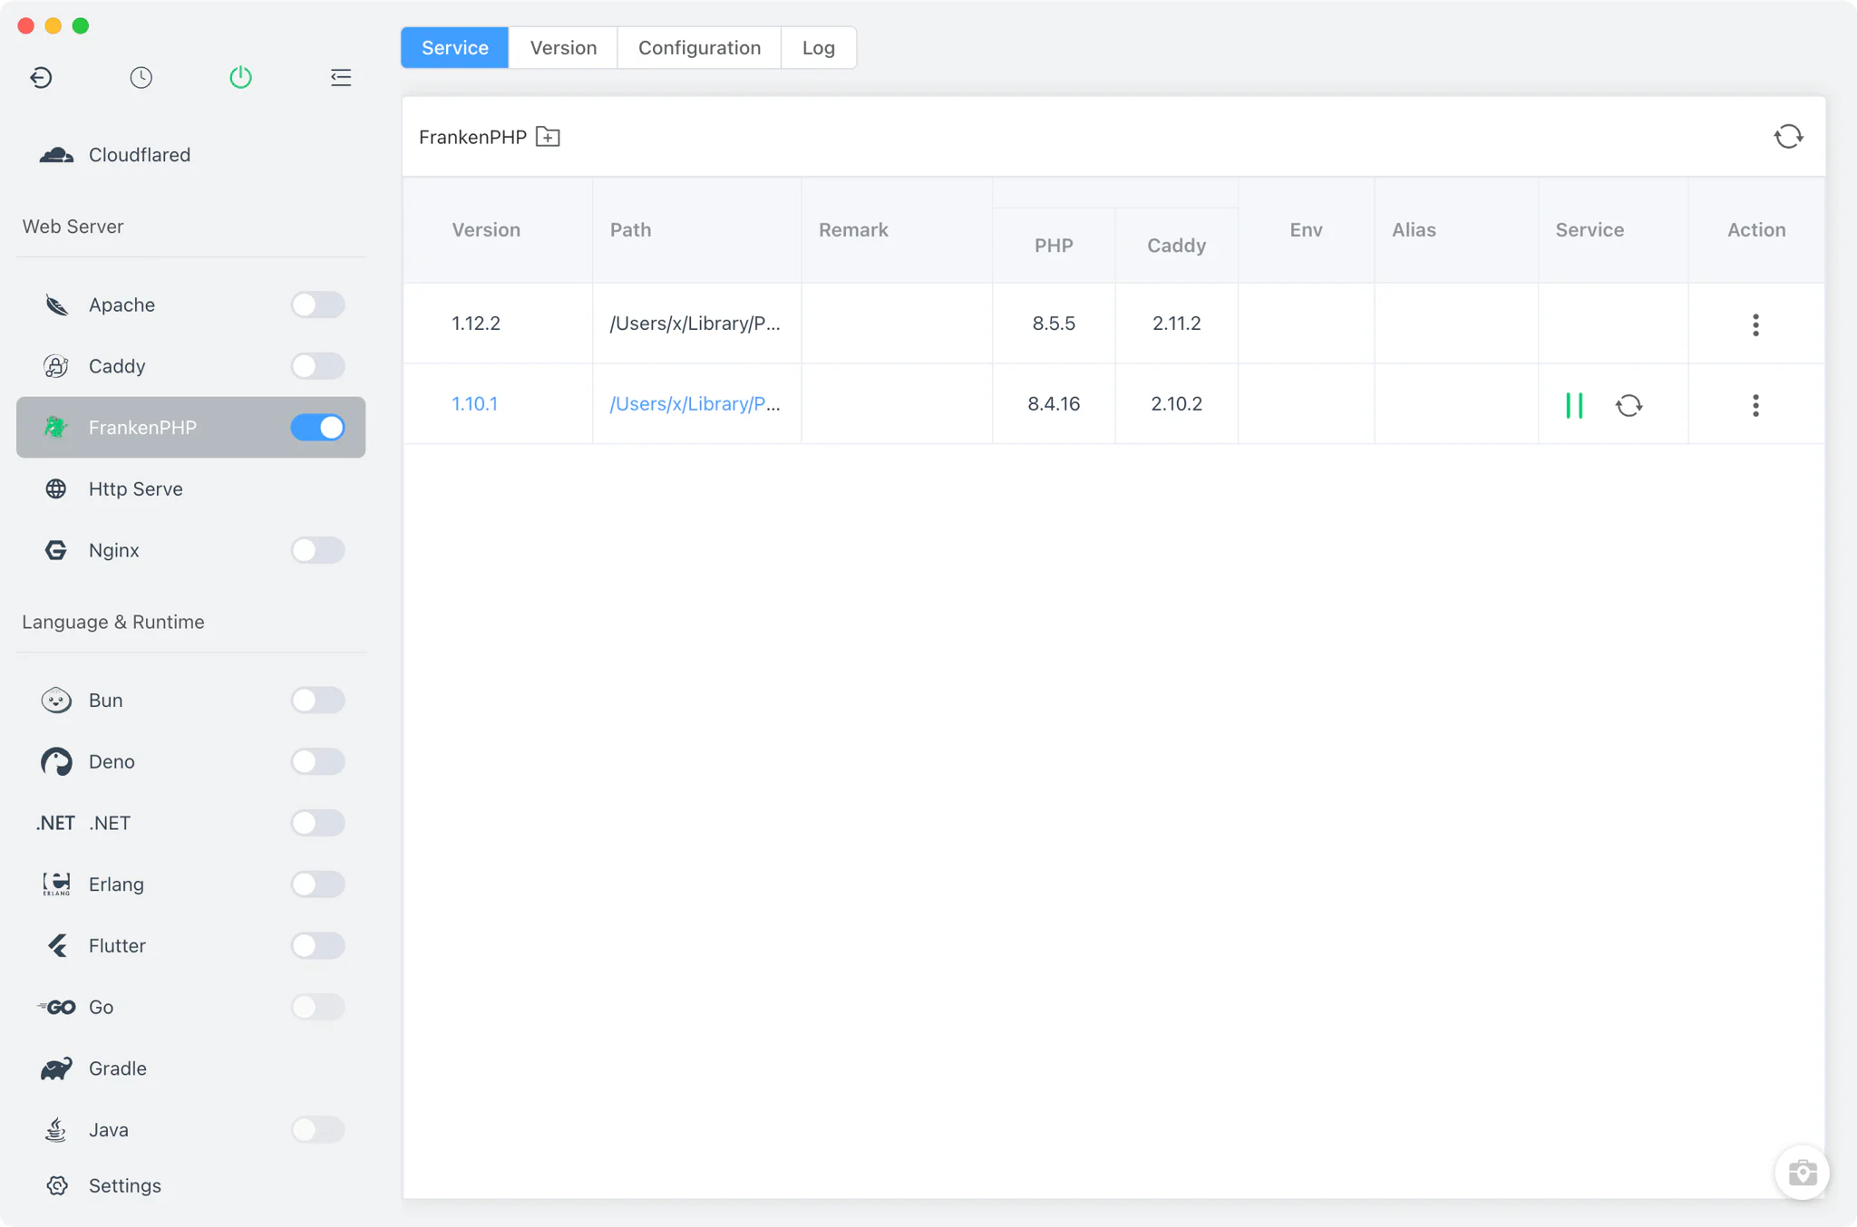Open Deno module
The height and width of the screenshot is (1227, 1857).
click(190, 761)
